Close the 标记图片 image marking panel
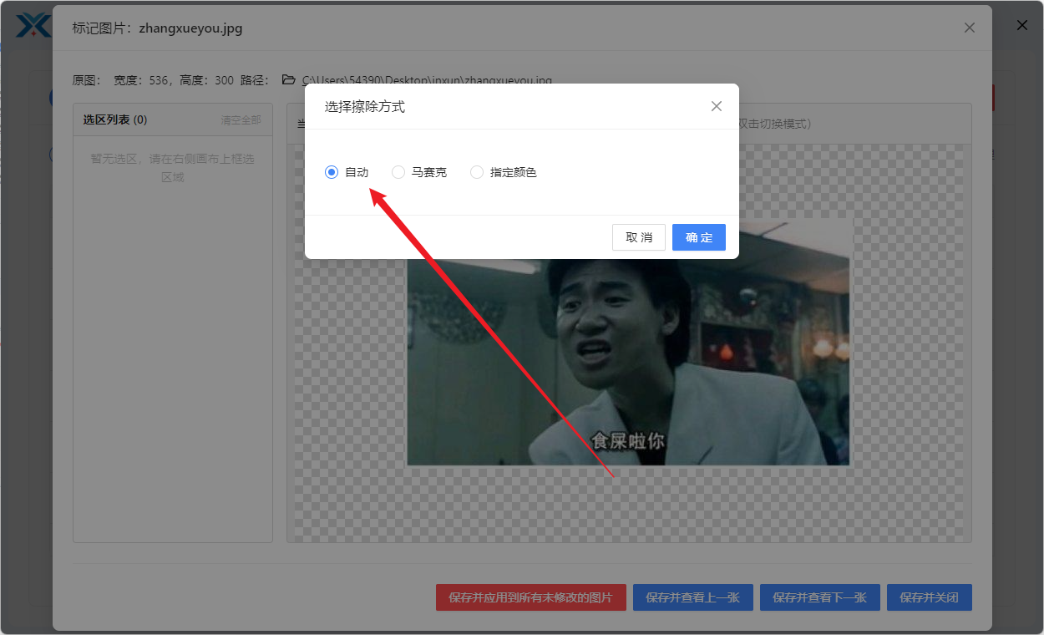 (x=969, y=28)
